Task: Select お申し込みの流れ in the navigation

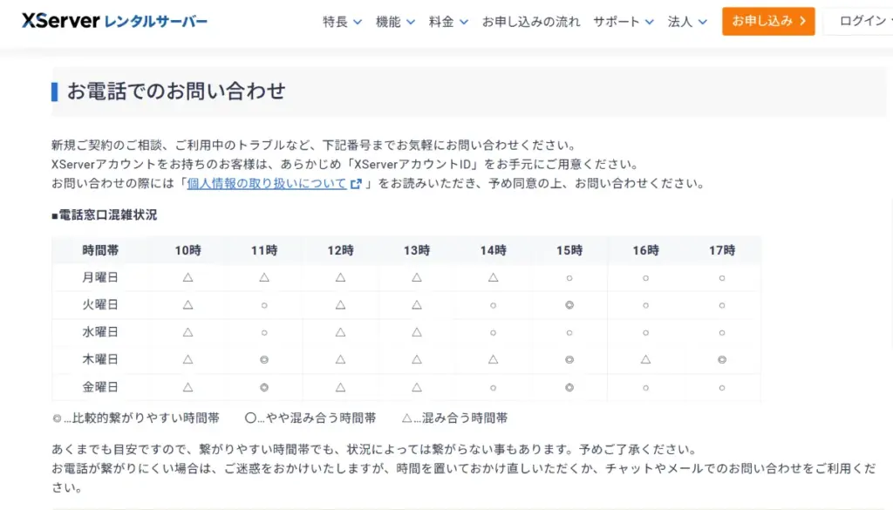Action: (532, 22)
